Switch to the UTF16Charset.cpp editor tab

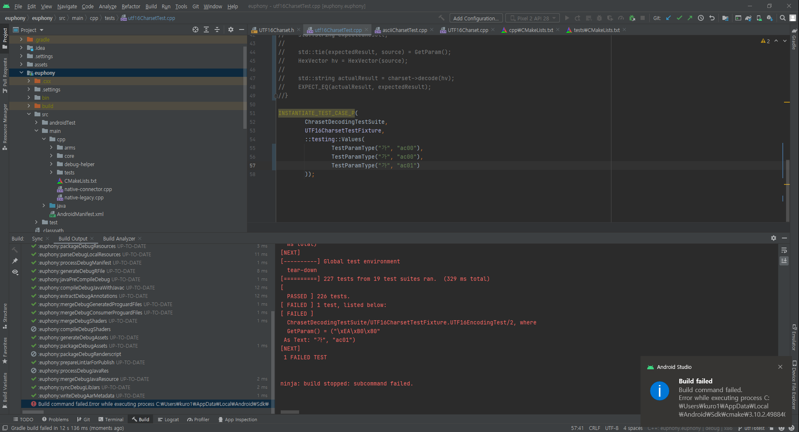click(468, 30)
